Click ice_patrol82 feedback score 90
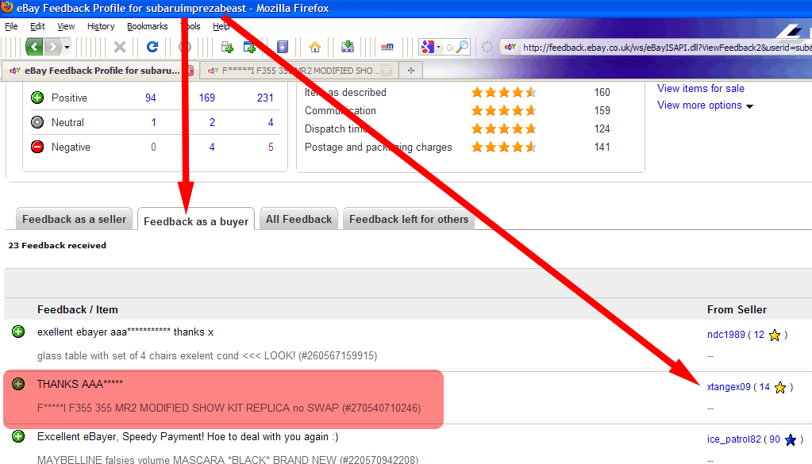The width and height of the screenshot is (812, 464). pyautogui.click(x=774, y=439)
